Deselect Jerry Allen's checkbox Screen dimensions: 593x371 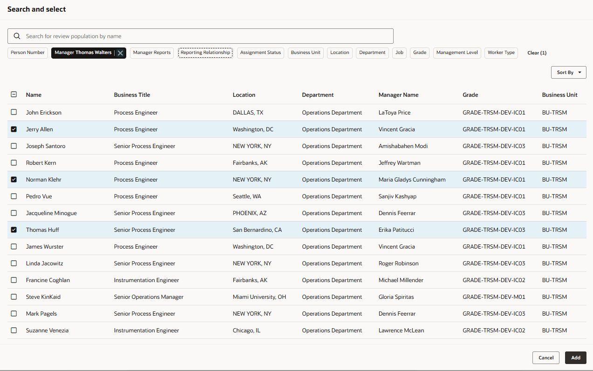click(14, 129)
